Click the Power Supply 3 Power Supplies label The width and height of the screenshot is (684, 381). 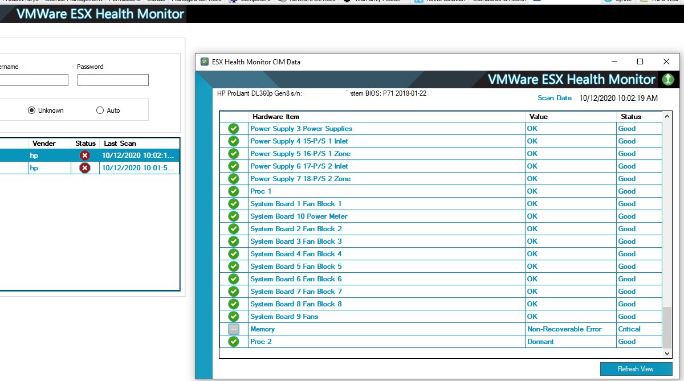302,129
